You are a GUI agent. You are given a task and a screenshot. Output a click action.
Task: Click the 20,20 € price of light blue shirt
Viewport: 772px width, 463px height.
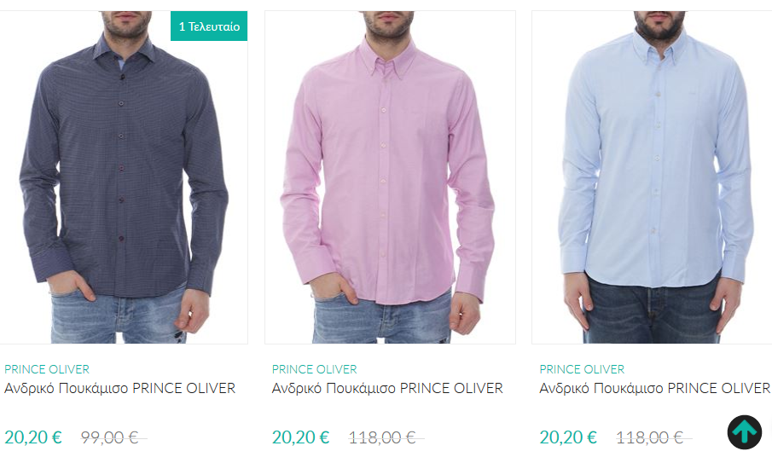click(567, 437)
